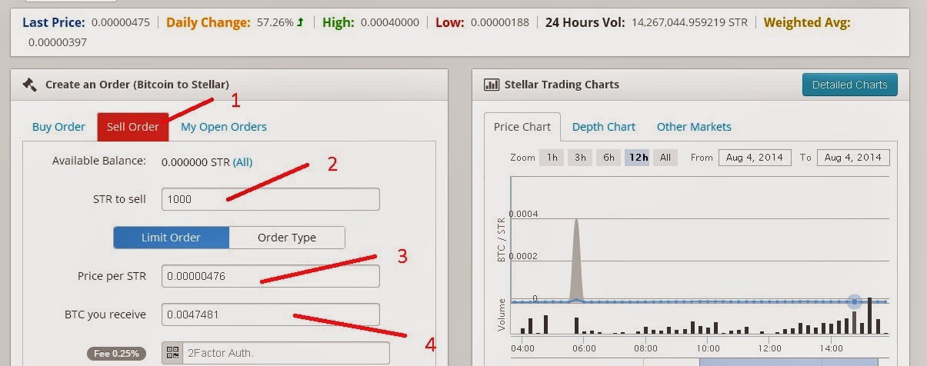Click the (All) available balance link
Screen dimensions: 927x366
click(x=242, y=162)
